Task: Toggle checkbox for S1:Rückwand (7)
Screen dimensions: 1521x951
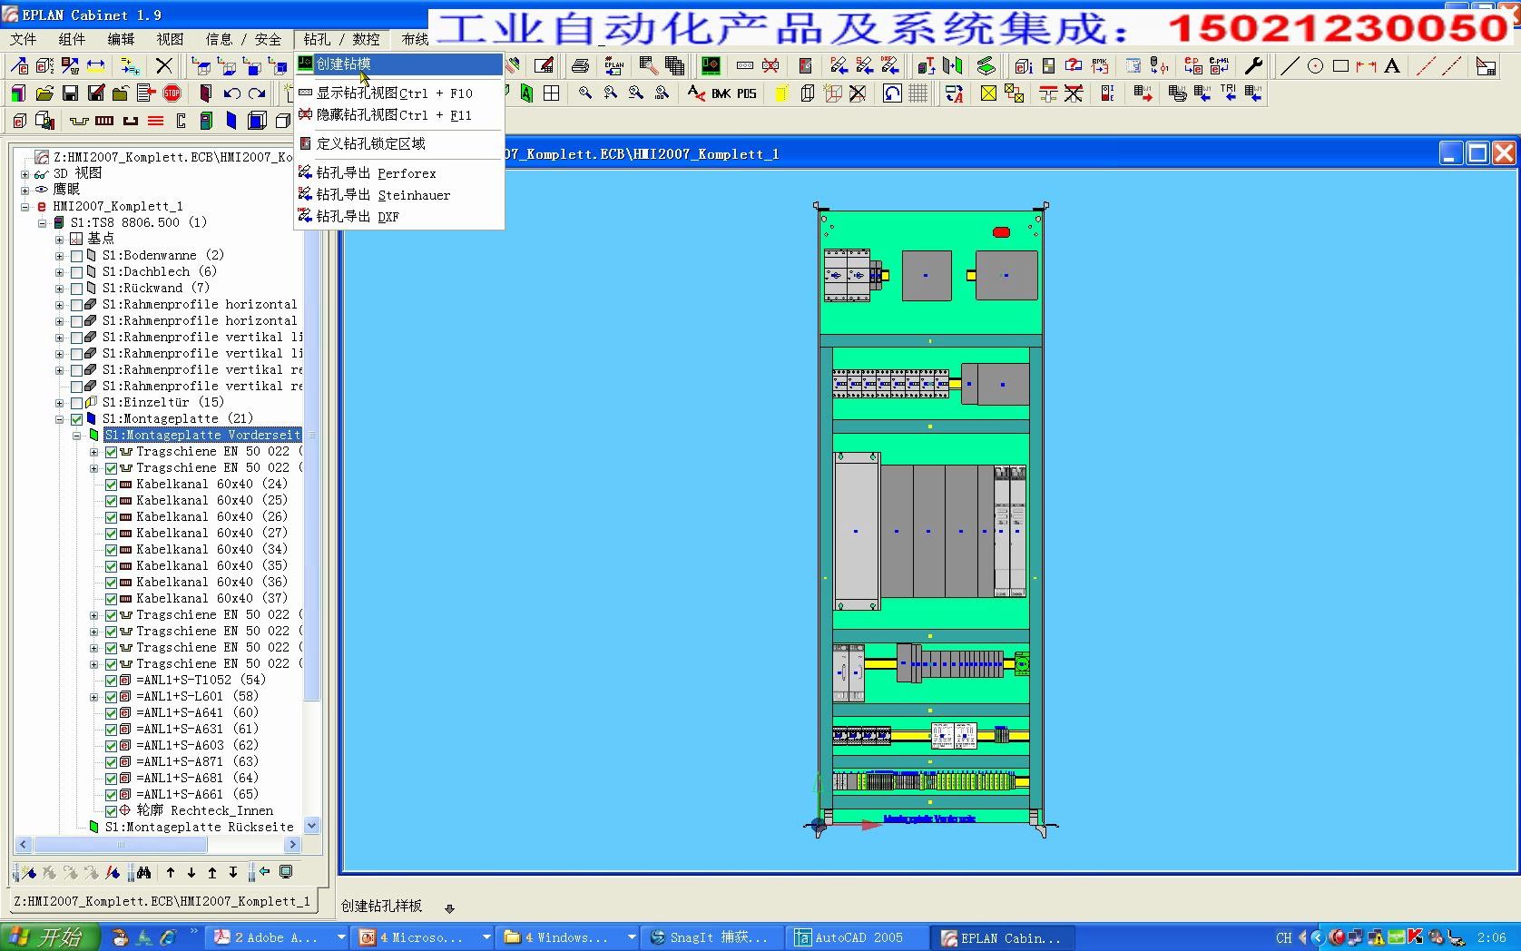Action: click(77, 289)
